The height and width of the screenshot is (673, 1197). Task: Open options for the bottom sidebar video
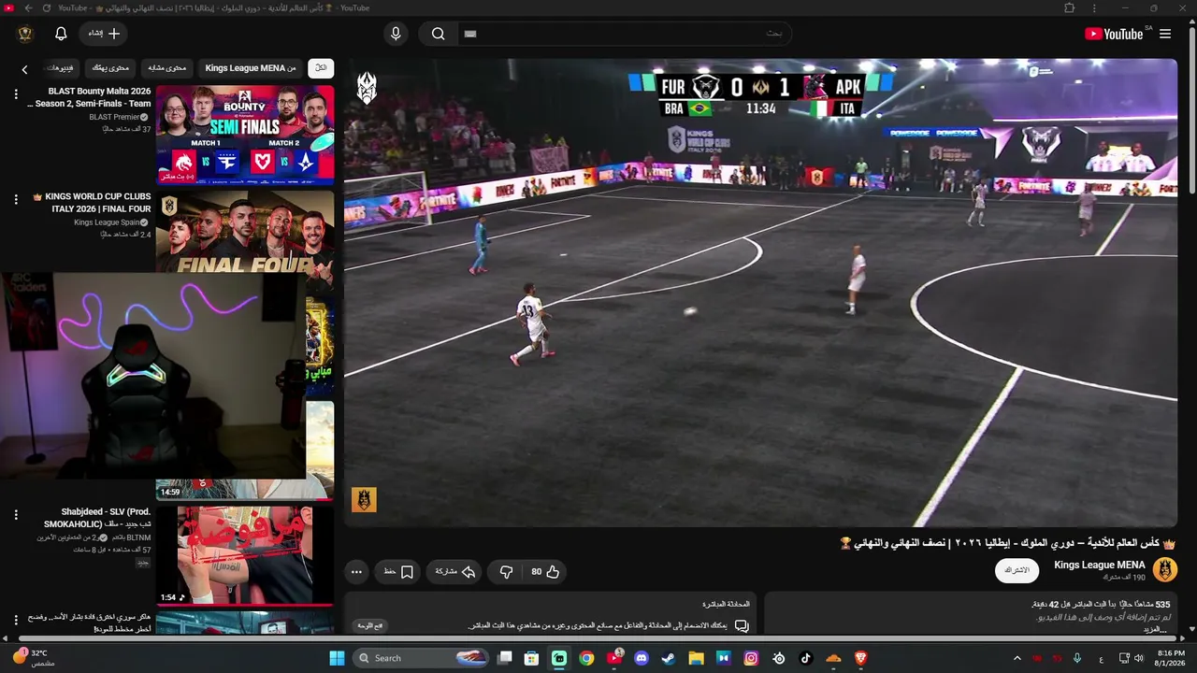(x=16, y=620)
